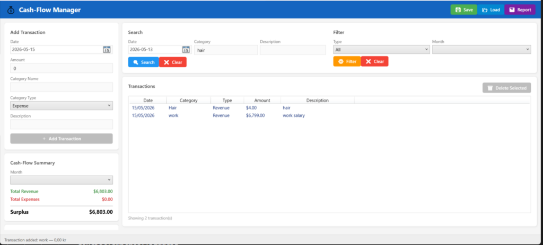
Task: Click the work salary description cell
Action: (x=294, y=115)
